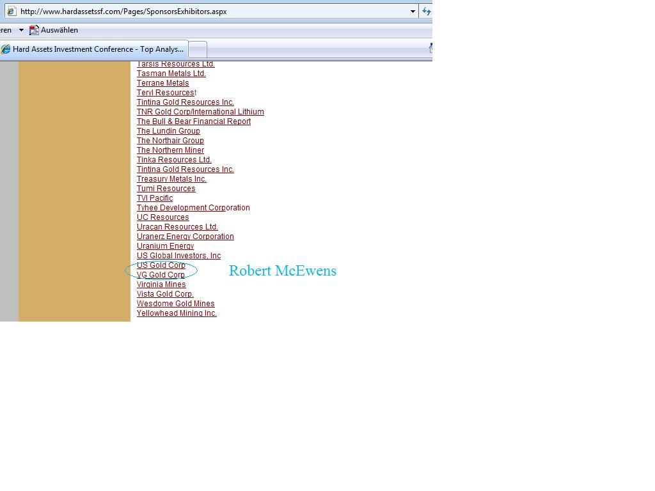Open US Global Investors, Inc link
This screenshot has width=655, height=491.
tap(179, 256)
